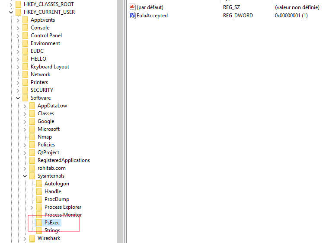Viewport: 326px width, 243px height.
Task: Click the (par défaut) string value icon
Action: pyautogui.click(x=132, y=7)
